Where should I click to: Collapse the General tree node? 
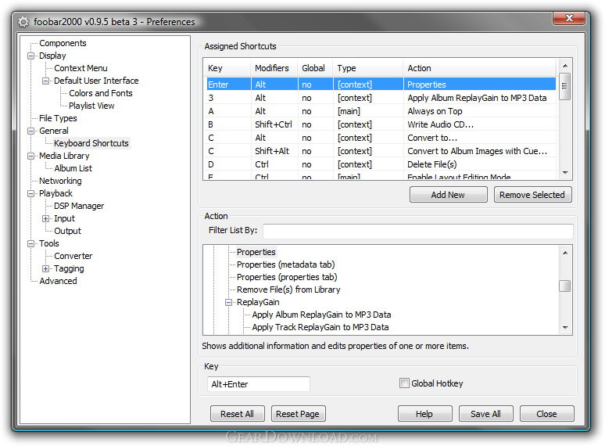[x=30, y=131]
